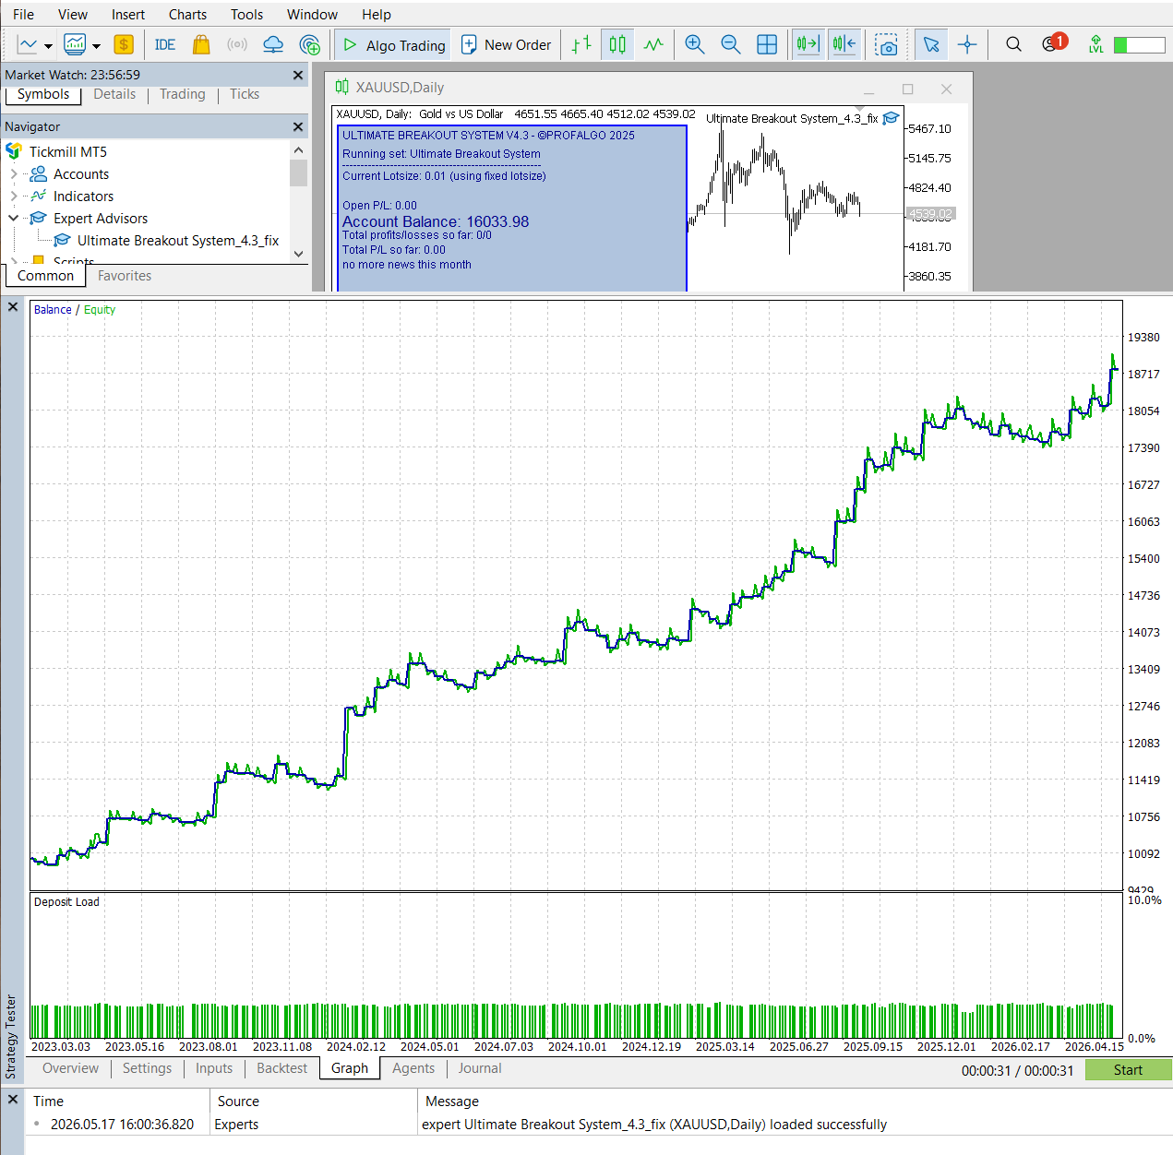
Task: Open dropdown arrow beside the line chart icon
Action: pyautogui.click(x=49, y=45)
